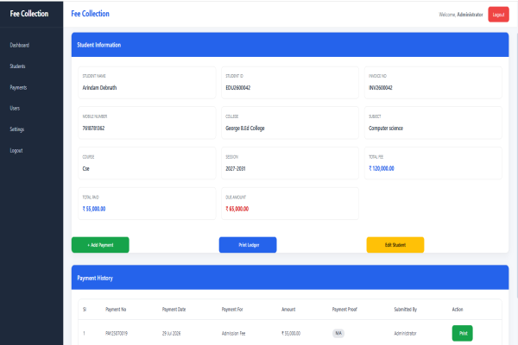Select Users in the sidebar
518x345 pixels.
[15, 109]
